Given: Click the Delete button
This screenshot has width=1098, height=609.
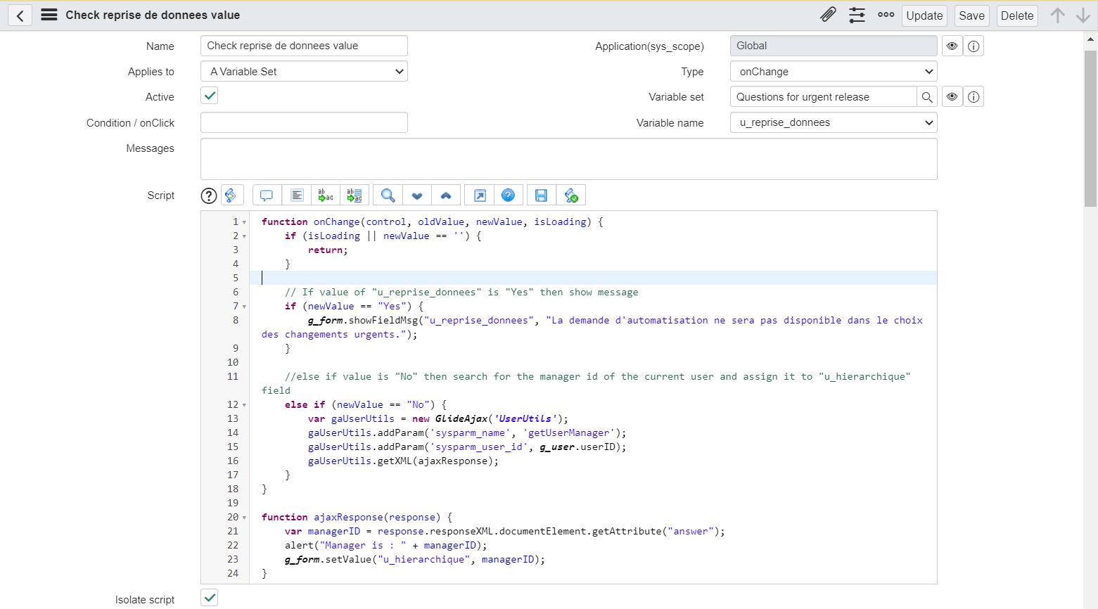Looking at the screenshot, I should 1016,15.
